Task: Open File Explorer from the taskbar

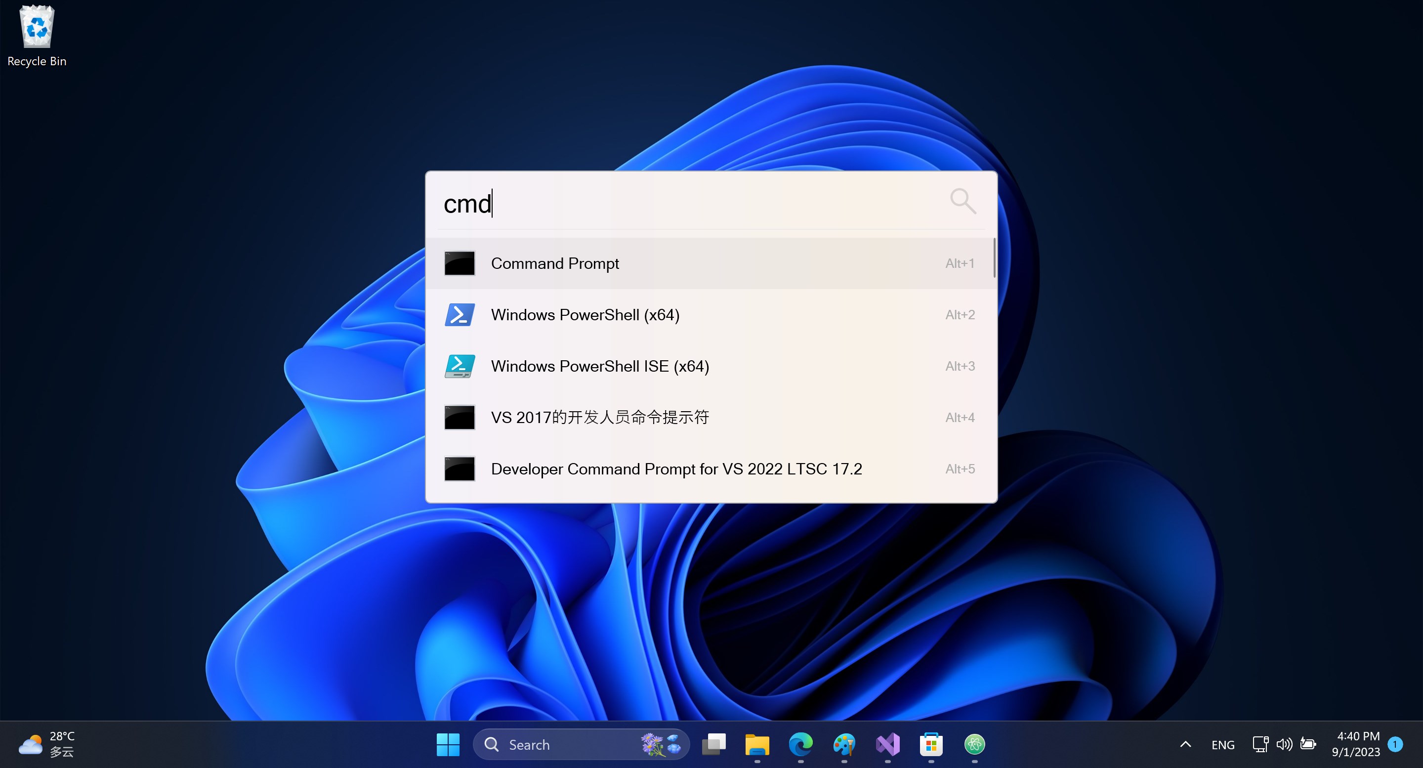Action: (x=757, y=744)
